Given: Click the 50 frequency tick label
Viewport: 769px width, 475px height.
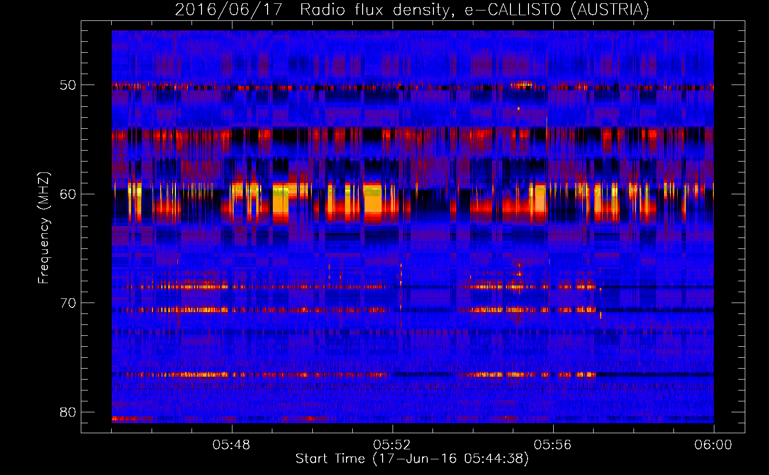Looking at the screenshot, I should (68, 85).
